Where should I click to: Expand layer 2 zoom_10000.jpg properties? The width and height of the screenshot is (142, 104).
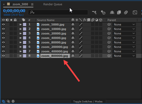pyautogui.click(x=21, y=29)
